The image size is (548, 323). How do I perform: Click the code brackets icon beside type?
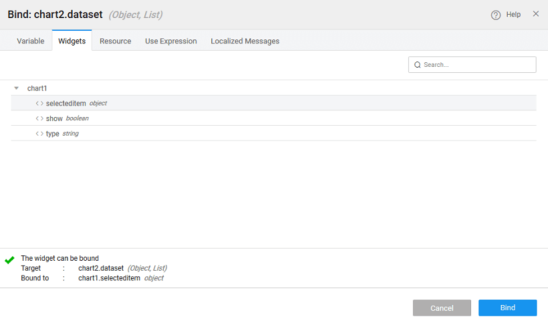[39, 134]
